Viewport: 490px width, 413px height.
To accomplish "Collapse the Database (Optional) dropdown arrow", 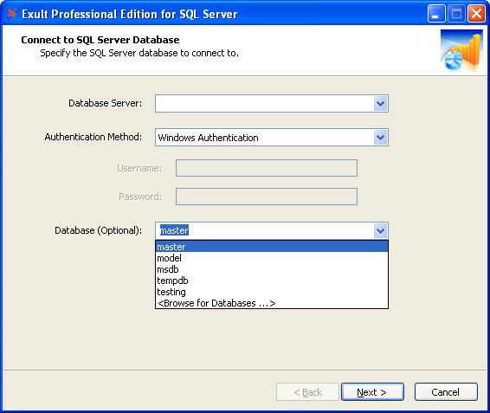I will point(380,230).
